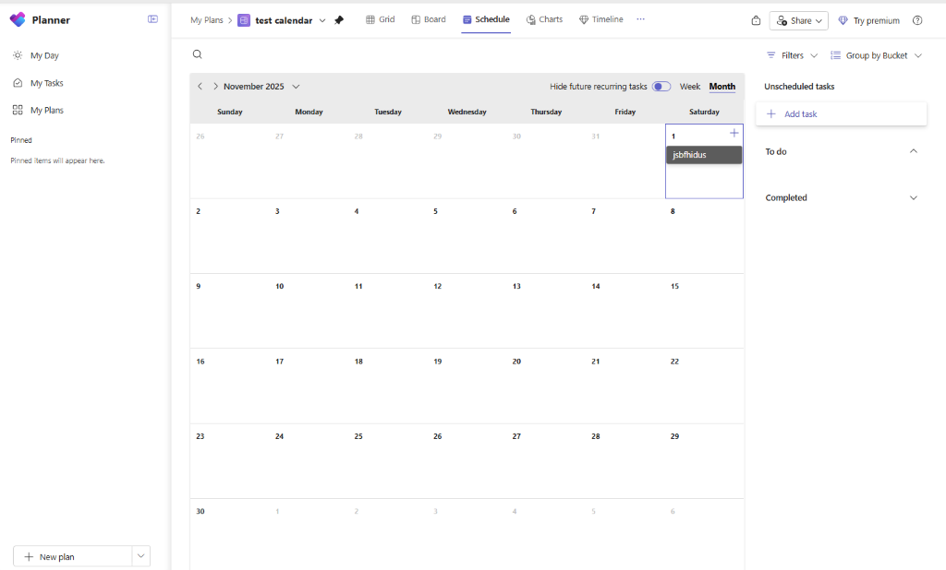This screenshot has width=946, height=570.
Task: Select the Schedule view tab
Action: coord(486,19)
